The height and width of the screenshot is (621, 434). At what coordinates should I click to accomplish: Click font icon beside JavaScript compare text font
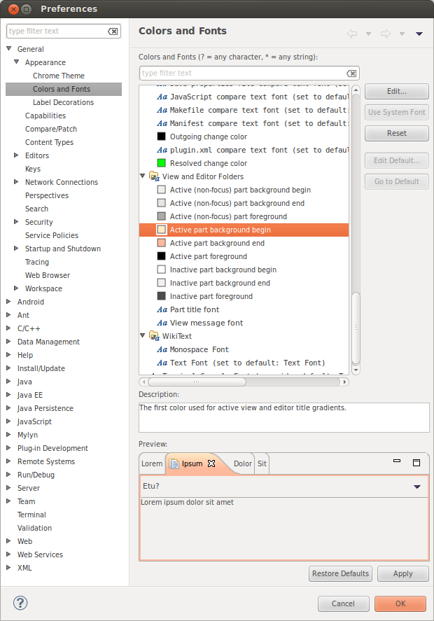[x=162, y=97]
